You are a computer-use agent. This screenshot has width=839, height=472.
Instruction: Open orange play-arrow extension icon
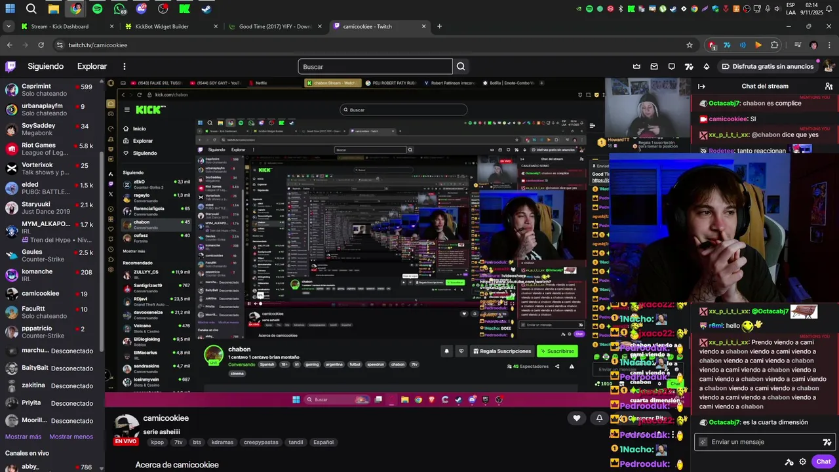click(758, 45)
